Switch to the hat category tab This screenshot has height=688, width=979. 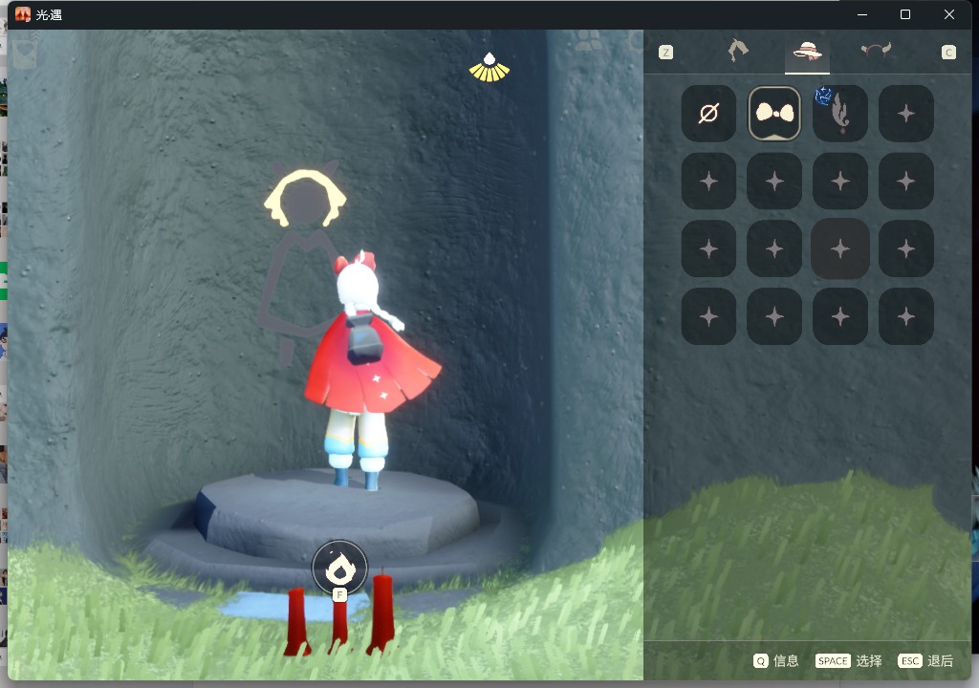coord(807,52)
